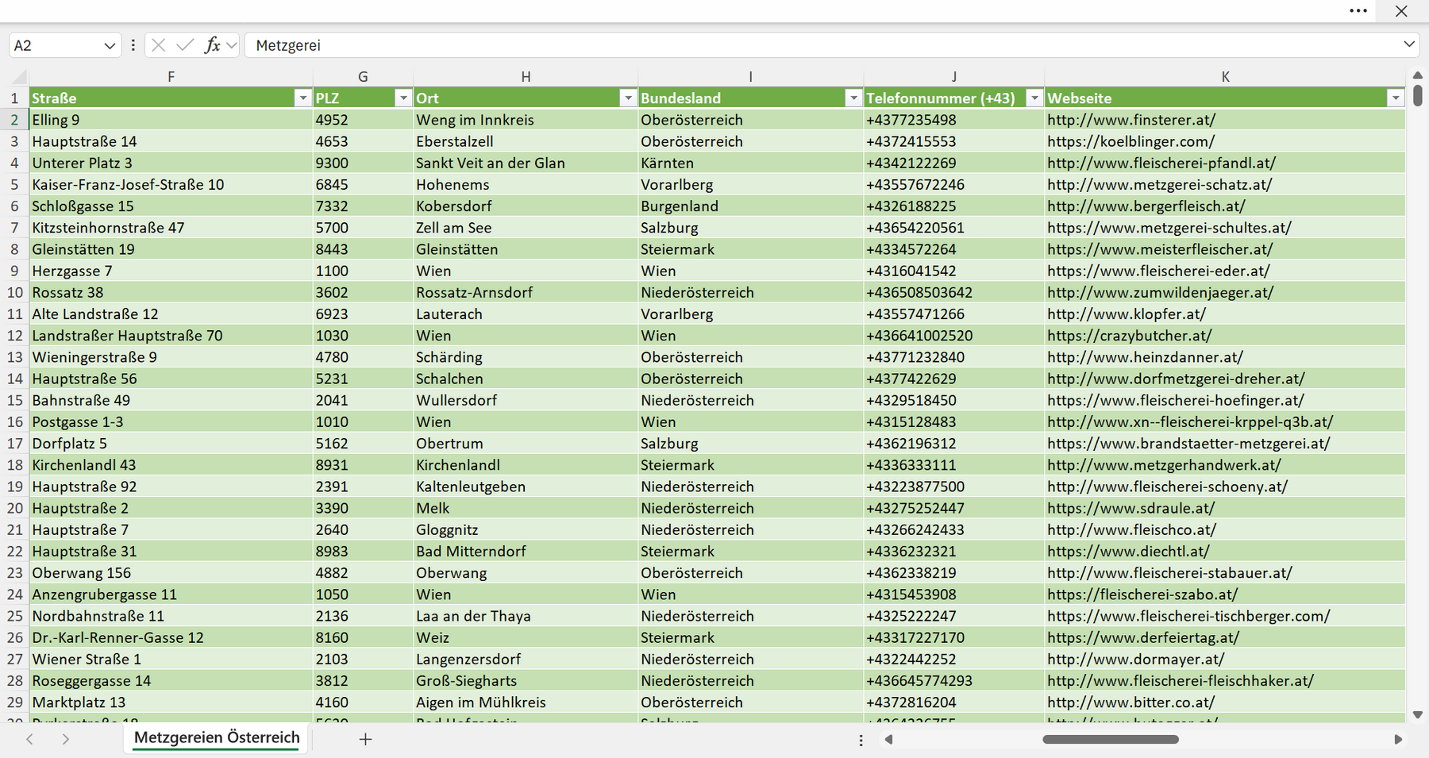Add a new sheet with plus icon
This screenshot has height=758, width=1429.
click(365, 739)
